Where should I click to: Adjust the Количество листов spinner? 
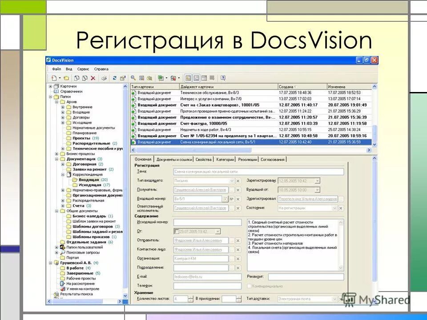(x=191, y=299)
